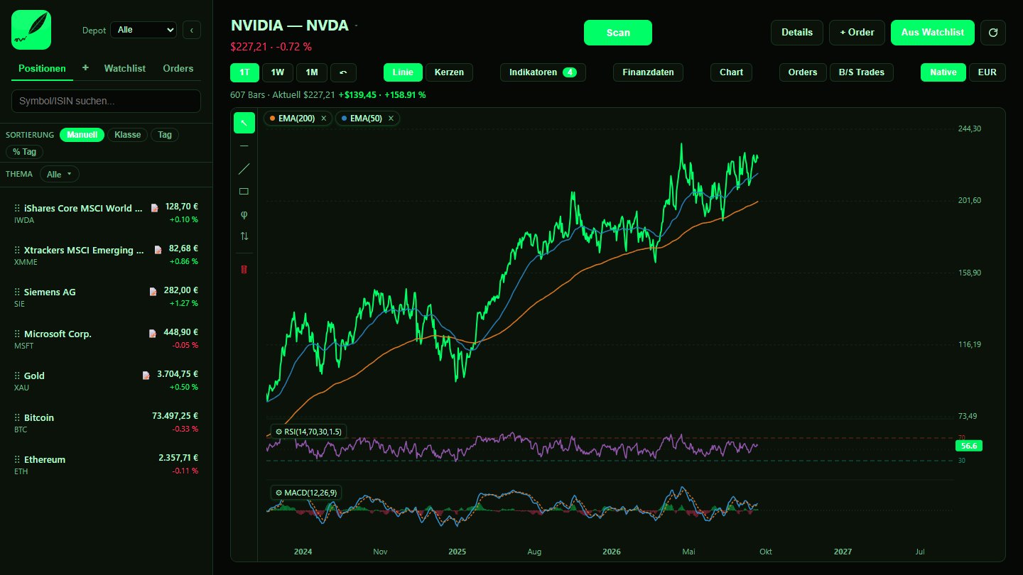Select the diagonal trend line tool
The width and height of the screenshot is (1023, 575).
click(244, 168)
